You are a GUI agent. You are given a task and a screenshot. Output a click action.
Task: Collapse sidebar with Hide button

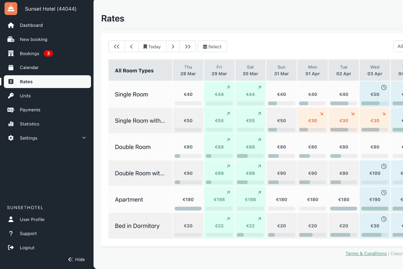(76, 259)
